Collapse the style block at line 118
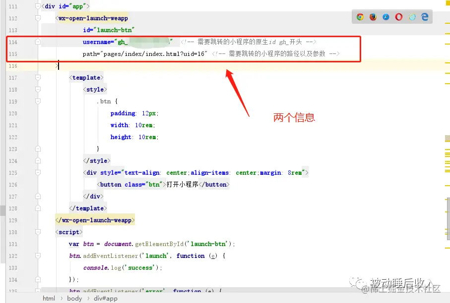This screenshot has width=450, height=303. pos(38,89)
